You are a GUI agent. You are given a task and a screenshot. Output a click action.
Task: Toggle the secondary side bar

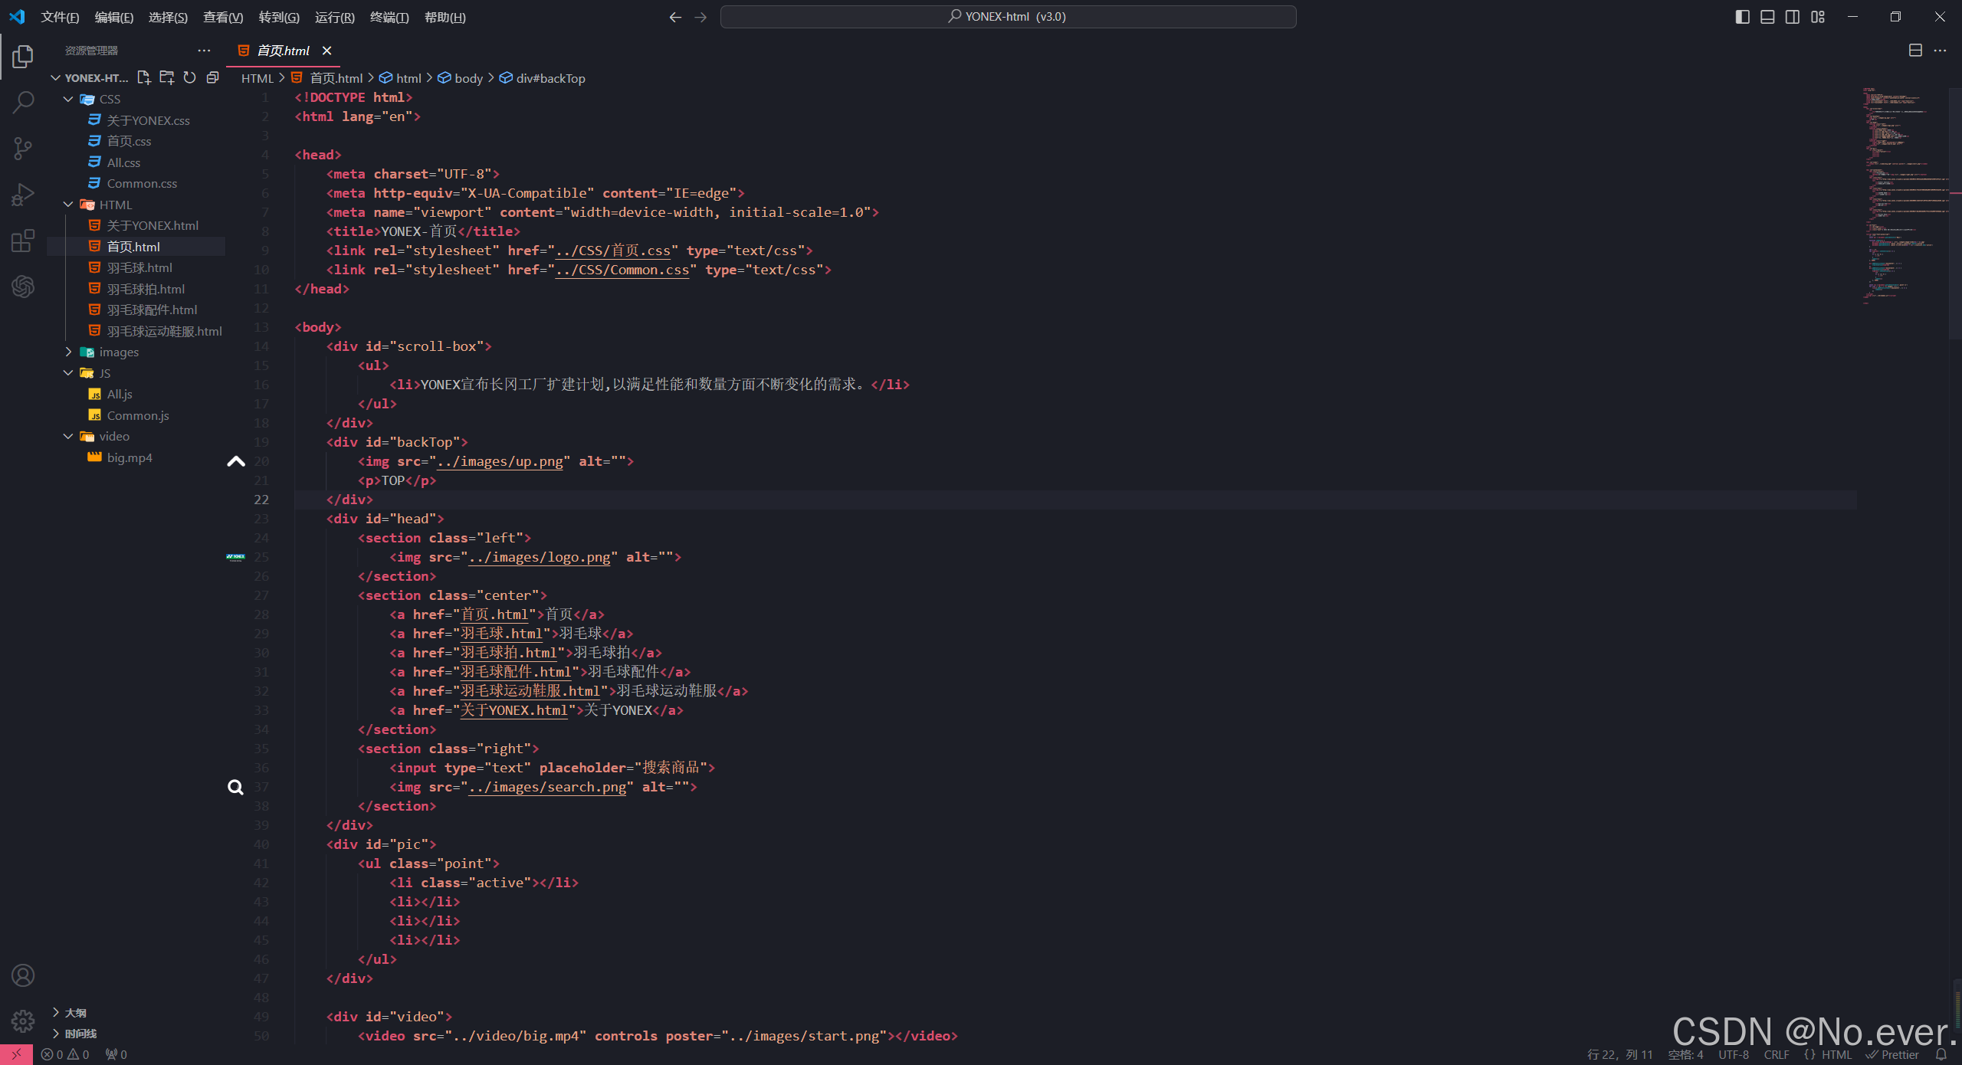(1793, 17)
